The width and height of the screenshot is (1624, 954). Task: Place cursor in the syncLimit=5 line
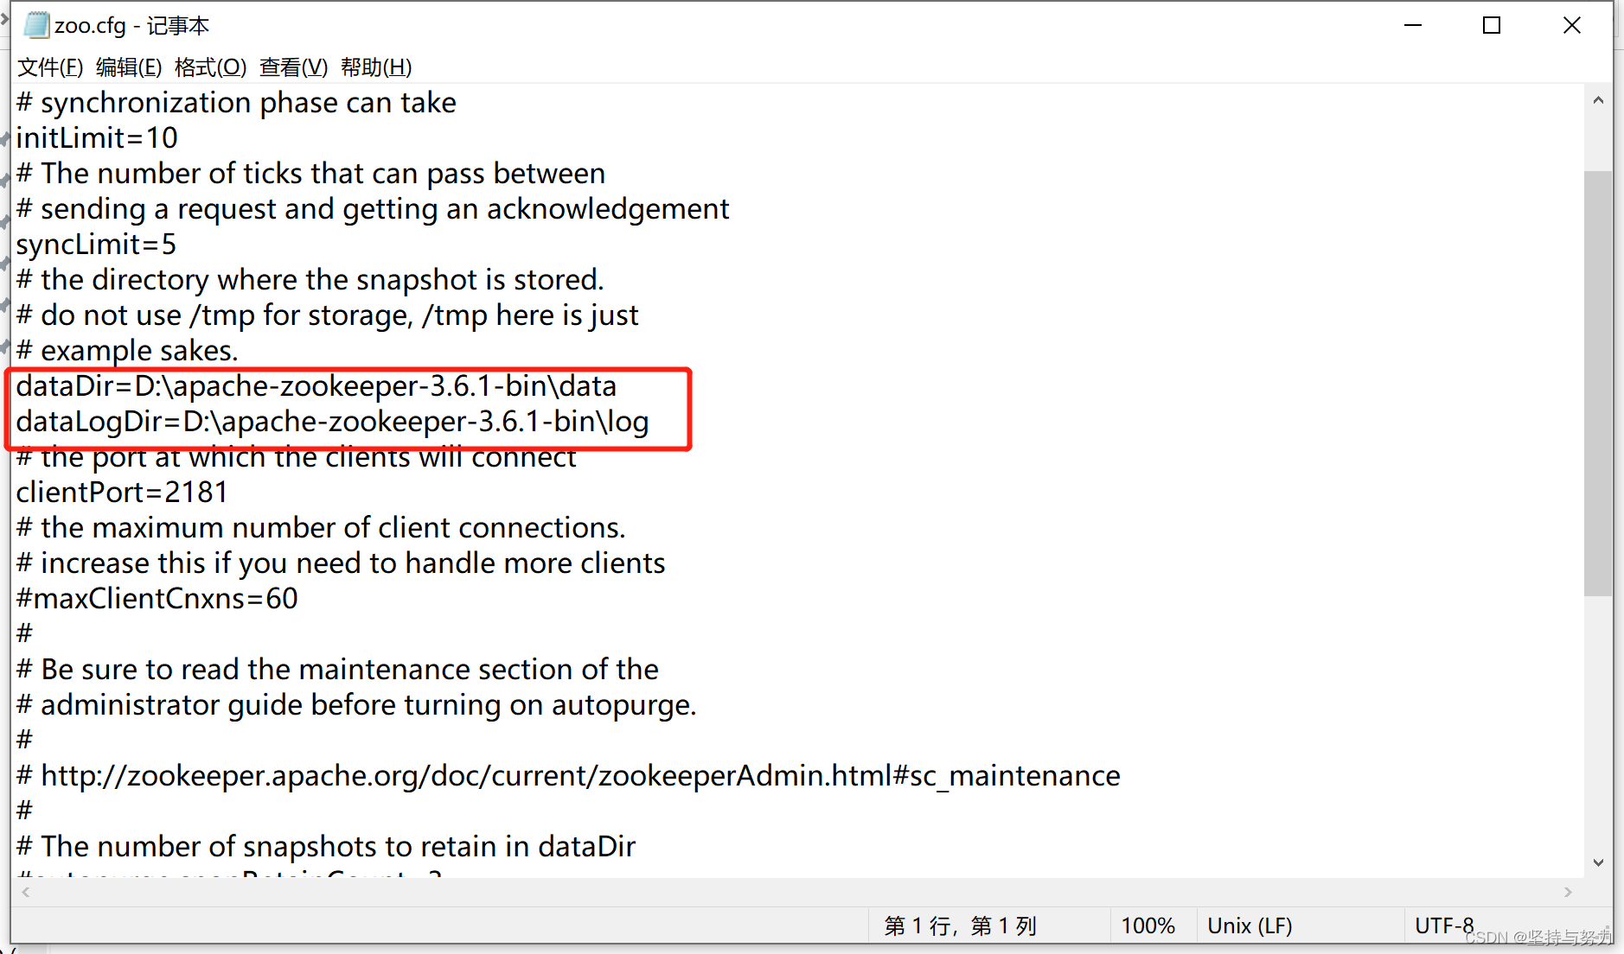pyautogui.click(x=96, y=244)
